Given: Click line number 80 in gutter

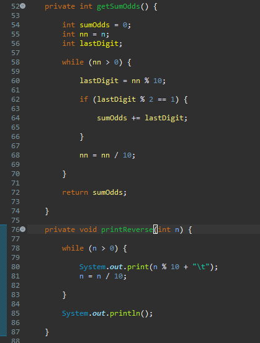Looking at the screenshot, I should point(16,267).
